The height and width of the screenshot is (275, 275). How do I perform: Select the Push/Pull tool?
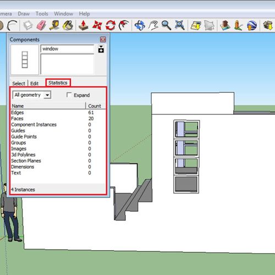[84, 25]
